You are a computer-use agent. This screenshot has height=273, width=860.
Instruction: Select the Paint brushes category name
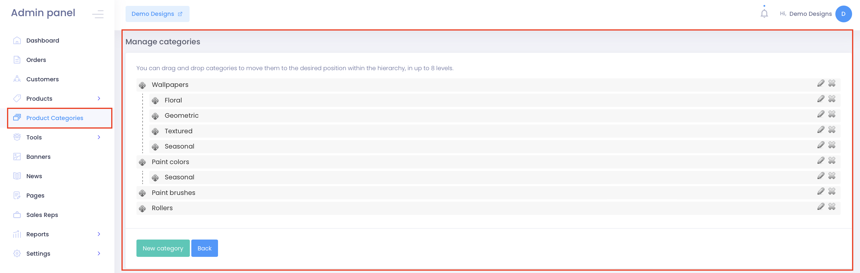[173, 193]
